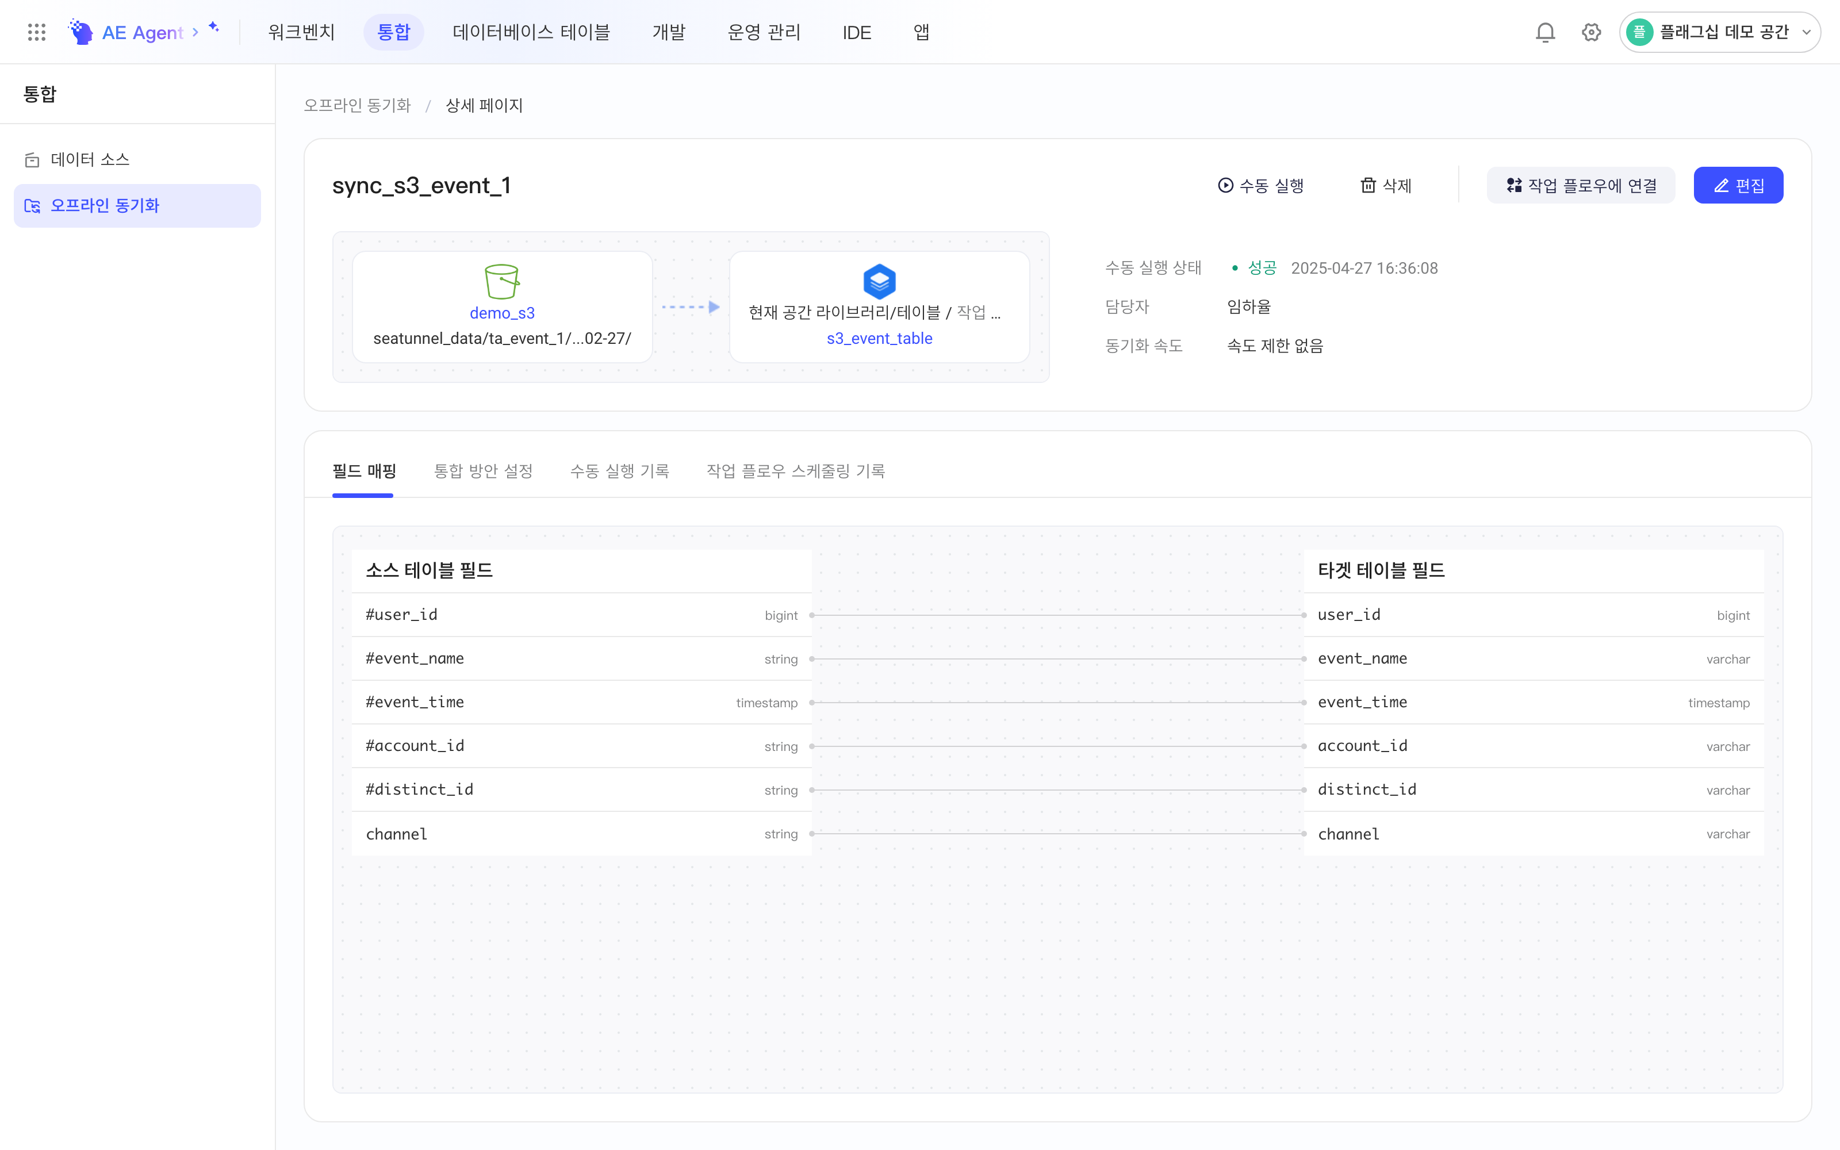Image resolution: width=1840 pixels, height=1150 pixels.
Task: Open the 워크벤치 menu
Action: coord(301,32)
